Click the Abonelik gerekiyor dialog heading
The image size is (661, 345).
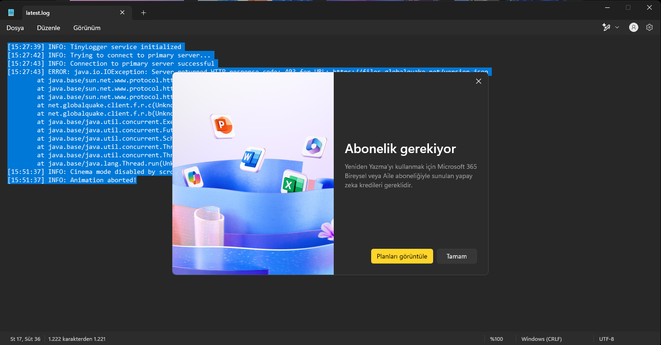coord(400,149)
